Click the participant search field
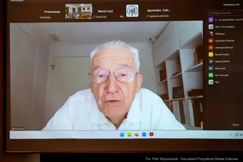 pyautogui.click(x=226, y=13)
